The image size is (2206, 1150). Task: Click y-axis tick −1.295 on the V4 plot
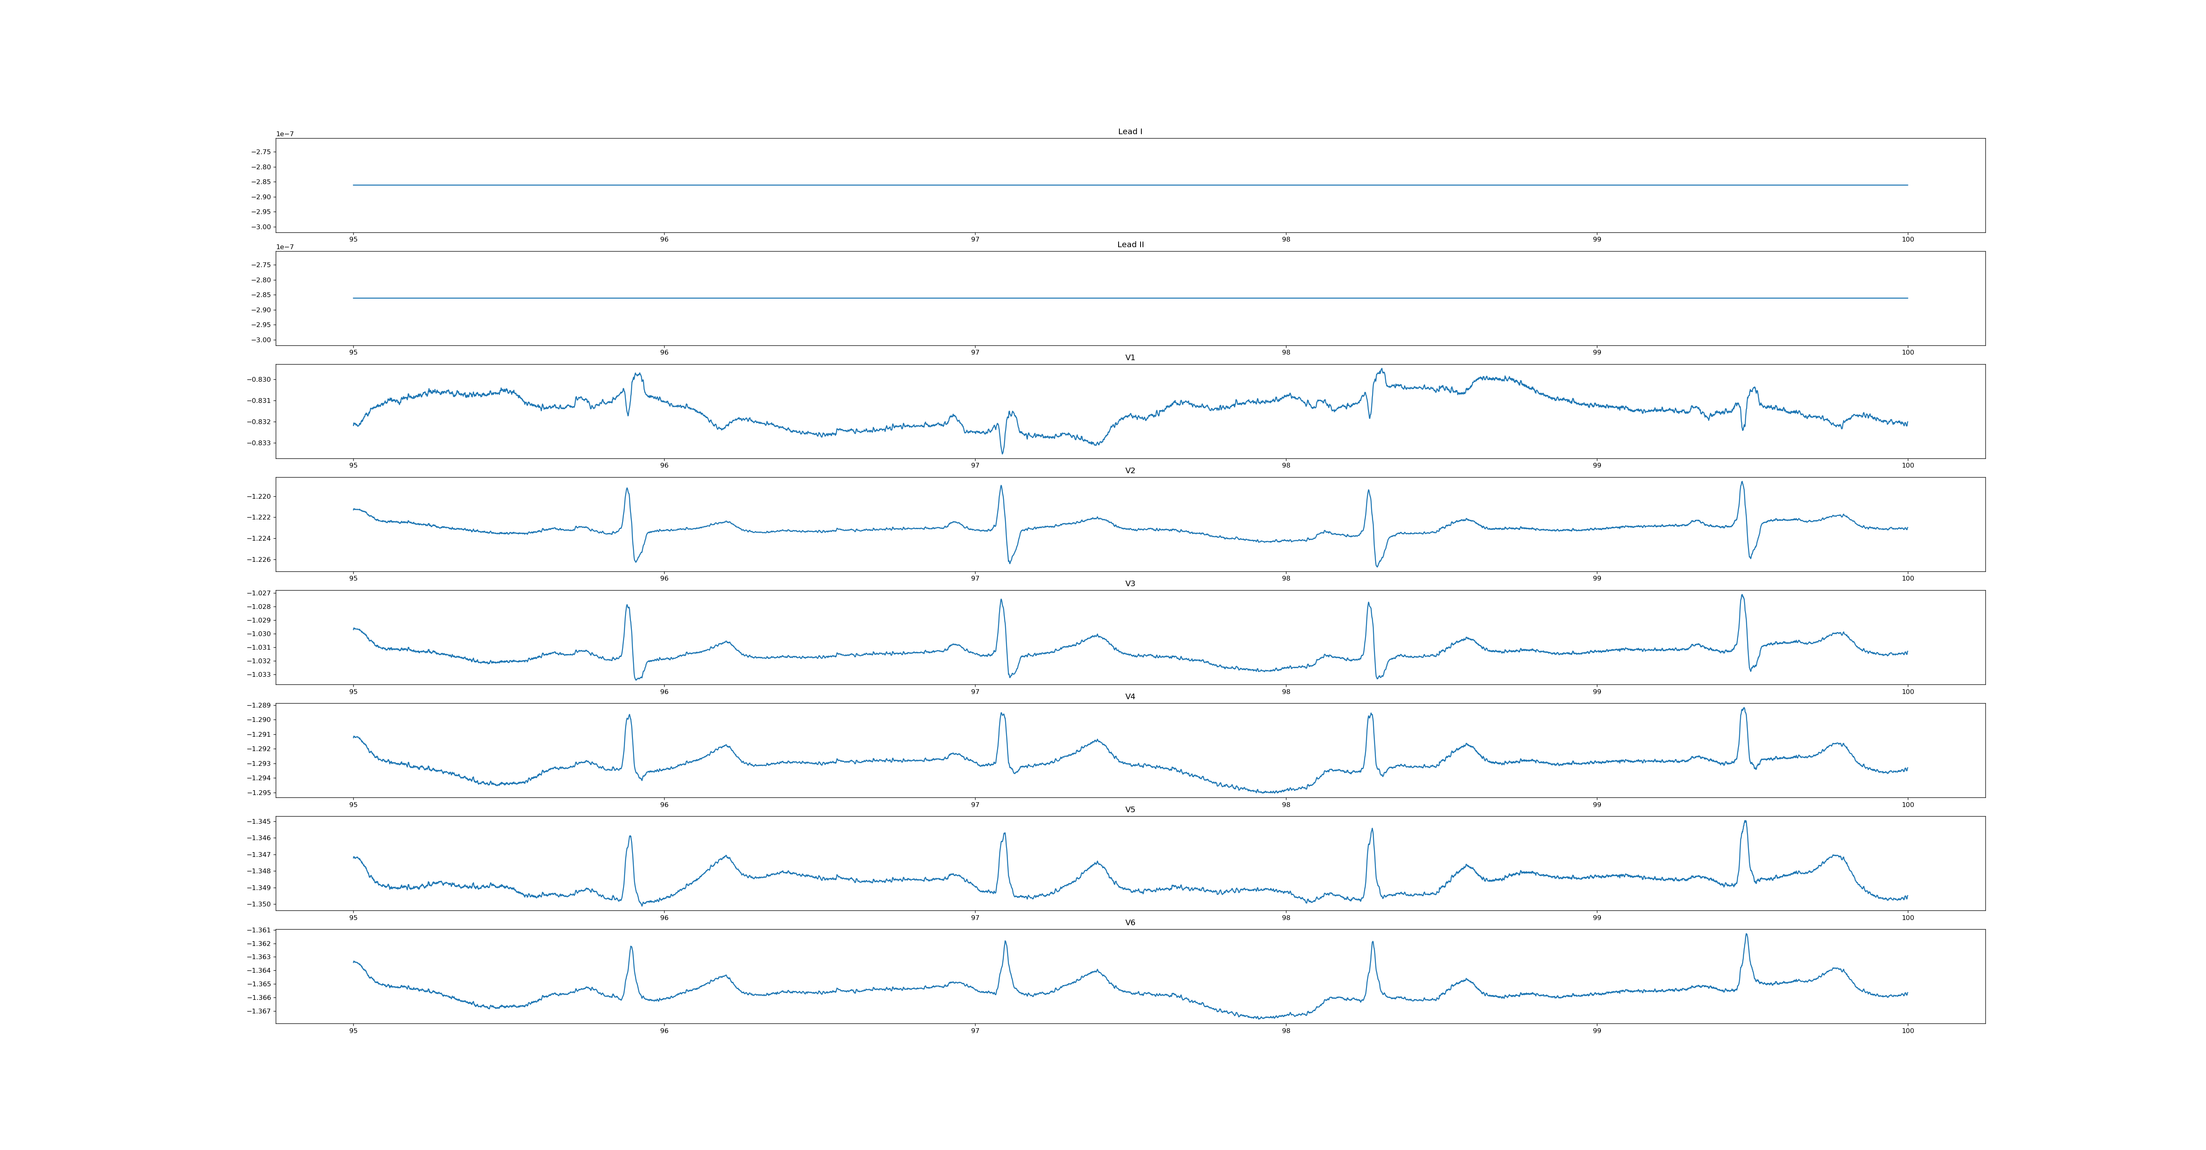coord(259,792)
